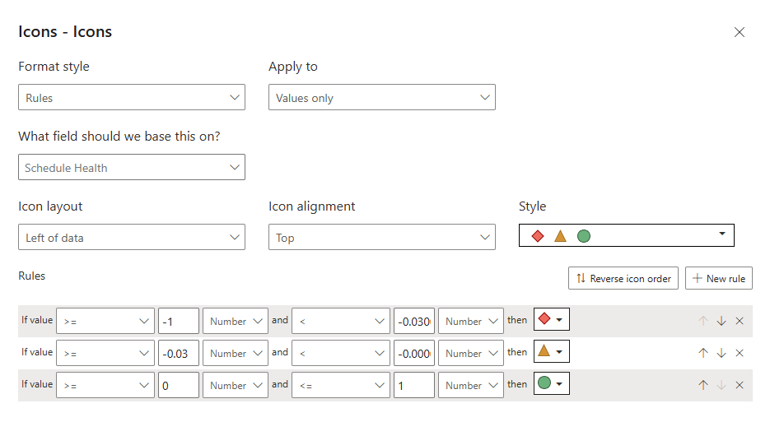The width and height of the screenshot is (770, 422).
Task: Move the red diamond rule down
Action: click(721, 321)
